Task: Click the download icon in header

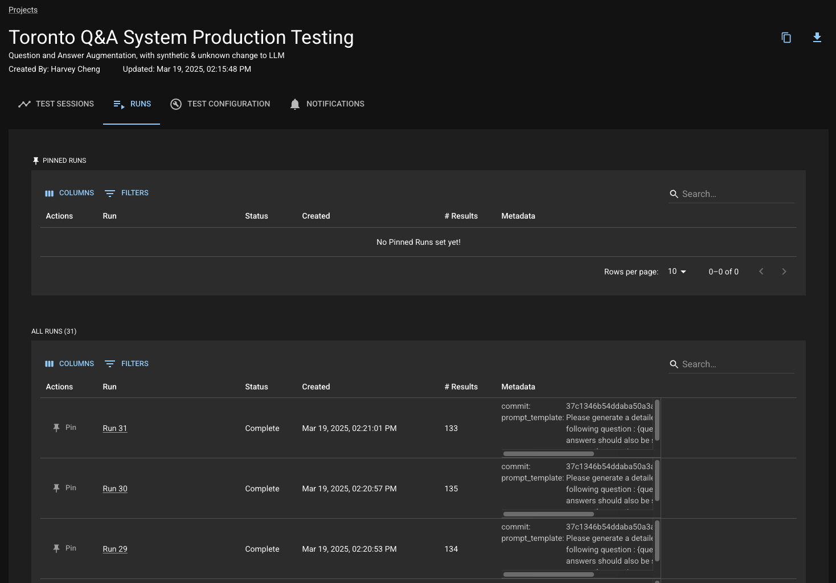Action: point(817,38)
